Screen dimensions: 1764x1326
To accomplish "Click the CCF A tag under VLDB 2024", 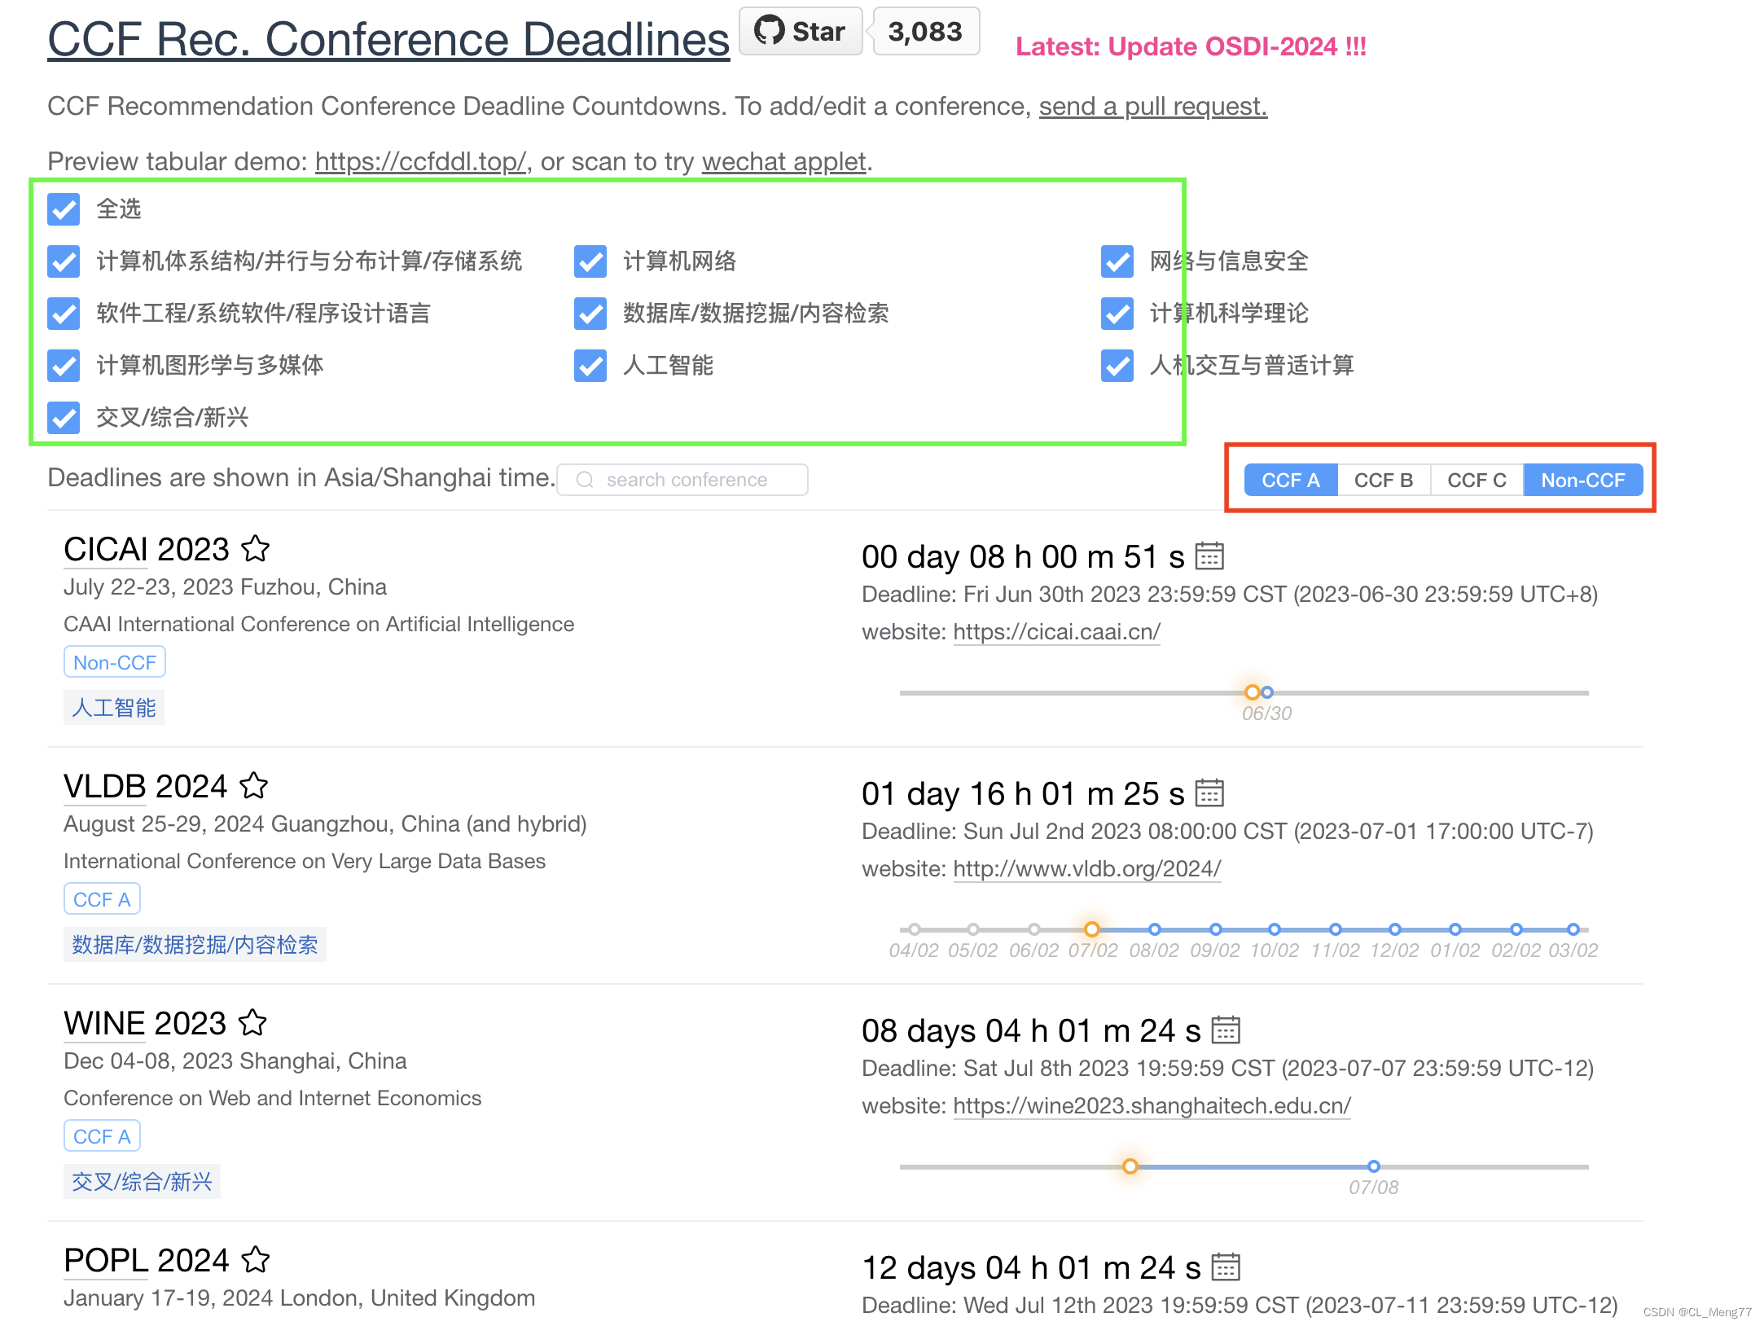I will tap(102, 899).
